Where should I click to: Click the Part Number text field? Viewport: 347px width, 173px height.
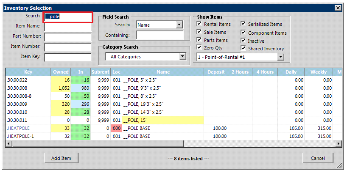[x=68, y=37]
